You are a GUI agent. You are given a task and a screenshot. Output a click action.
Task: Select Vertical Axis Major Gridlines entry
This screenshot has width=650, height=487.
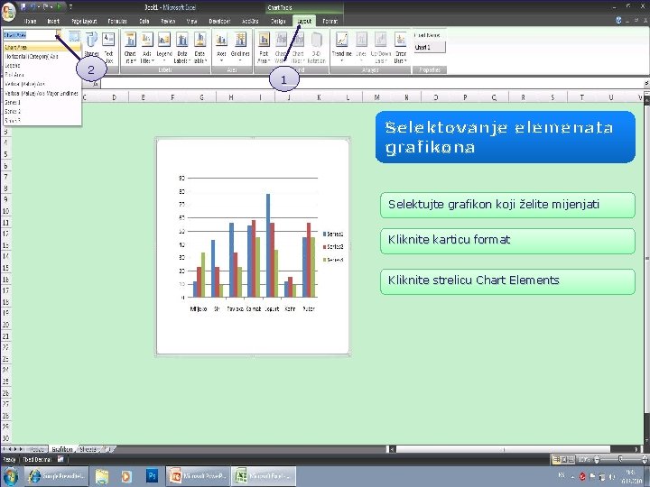coord(42,93)
